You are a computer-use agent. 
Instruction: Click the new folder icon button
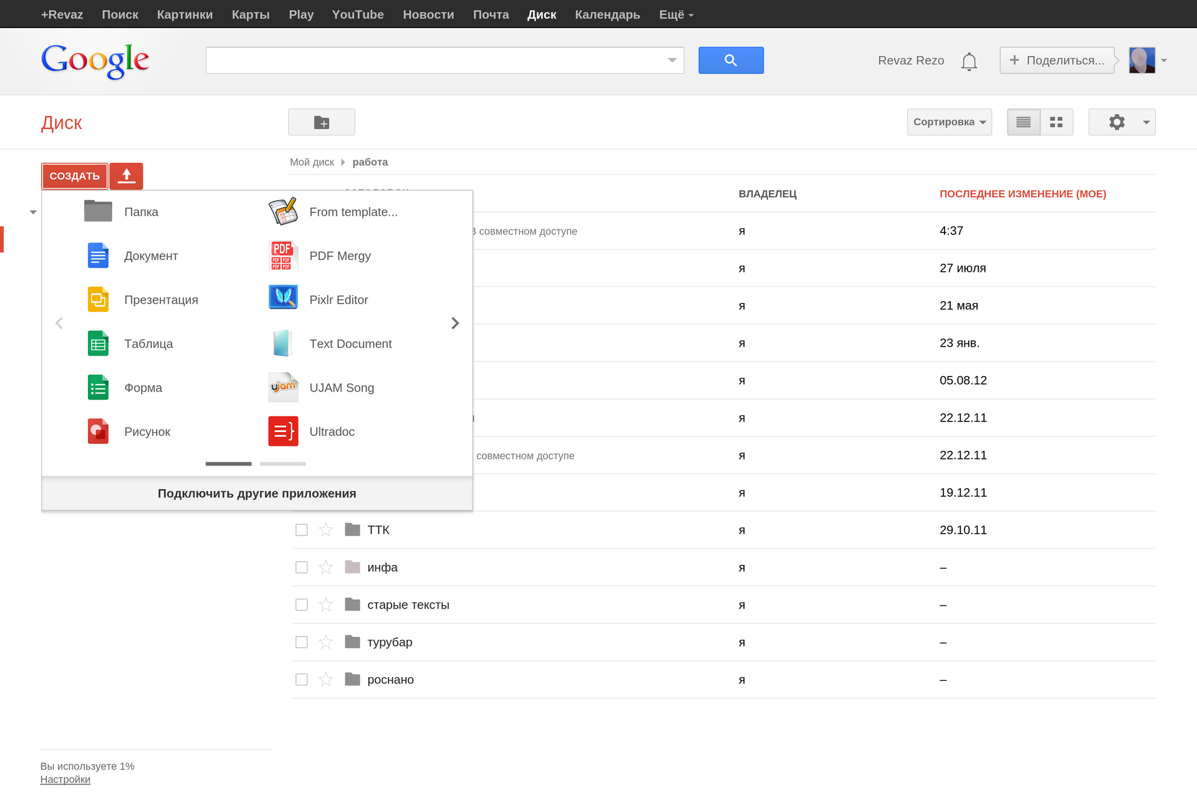pos(321,122)
